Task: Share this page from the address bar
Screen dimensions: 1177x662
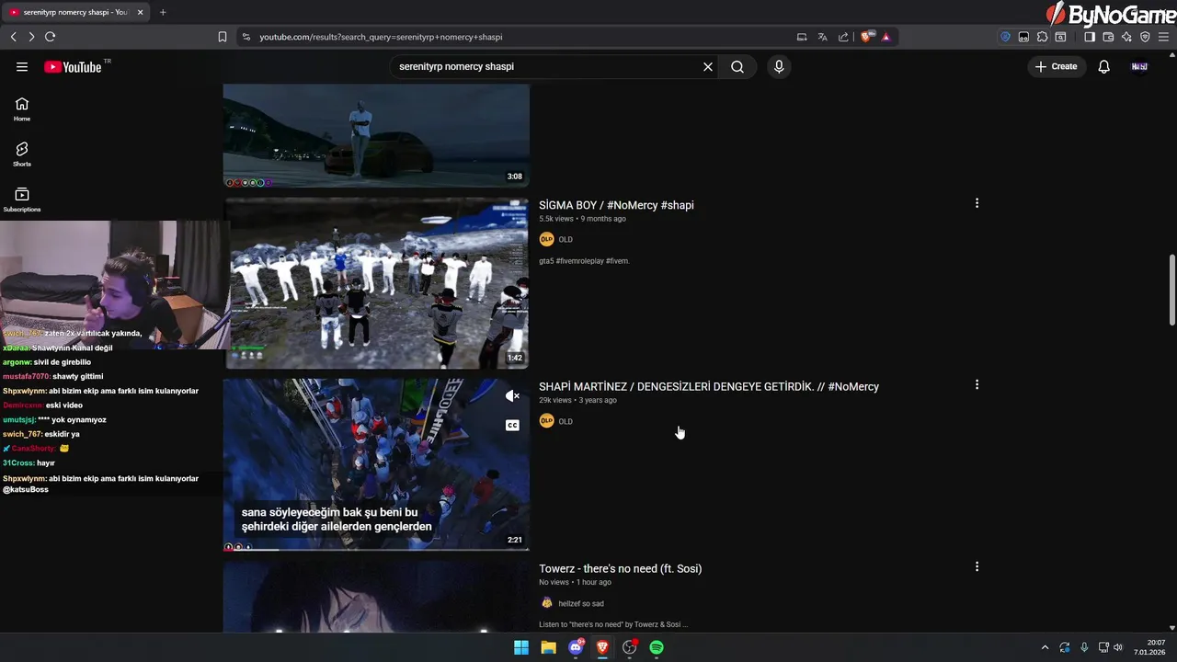Action: coord(843,37)
